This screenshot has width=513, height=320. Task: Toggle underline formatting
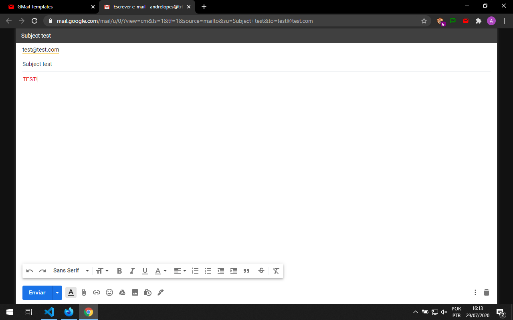pyautogui.click(x=145, y=271)
